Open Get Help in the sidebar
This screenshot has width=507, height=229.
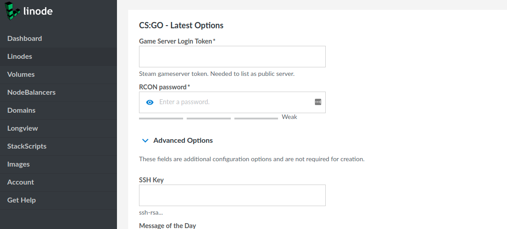pyautogui.click(x=58, y=200)
